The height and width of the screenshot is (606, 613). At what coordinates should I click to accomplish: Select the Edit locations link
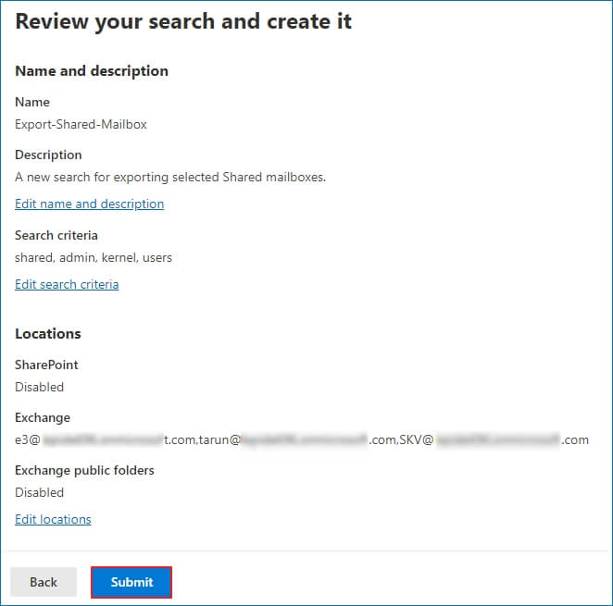point(53,519)
